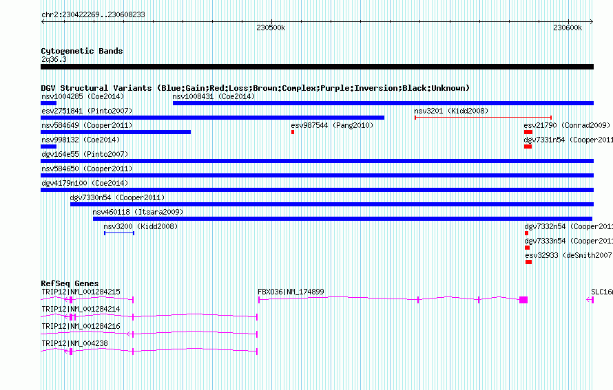Screen dimensions: 613x390
Task: Click the blue bar under nsv1004285
Action: 48,103
